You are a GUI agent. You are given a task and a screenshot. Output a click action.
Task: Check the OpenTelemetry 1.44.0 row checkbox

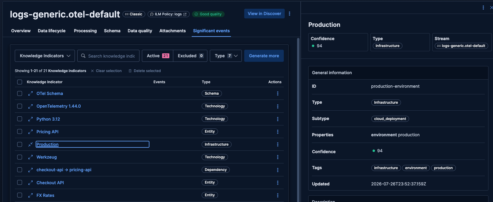[x=20, y=106]
